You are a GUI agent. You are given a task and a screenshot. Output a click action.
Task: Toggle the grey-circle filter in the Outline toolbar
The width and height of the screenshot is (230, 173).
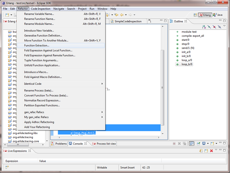pos(220,27)
